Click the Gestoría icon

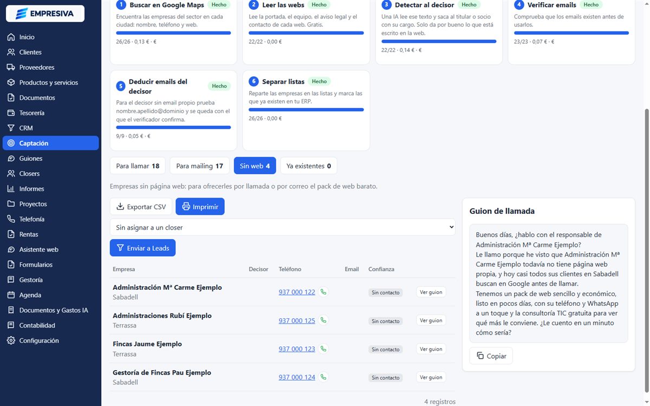[x=11, y=279]
